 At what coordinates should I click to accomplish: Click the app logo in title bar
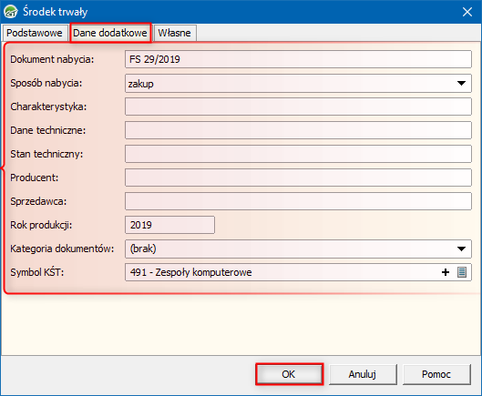pos(11,12)
